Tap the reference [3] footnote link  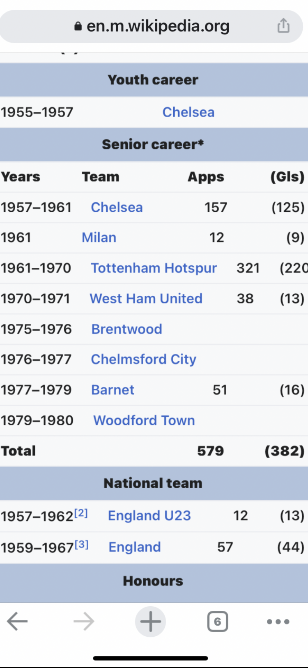point(81,545)
